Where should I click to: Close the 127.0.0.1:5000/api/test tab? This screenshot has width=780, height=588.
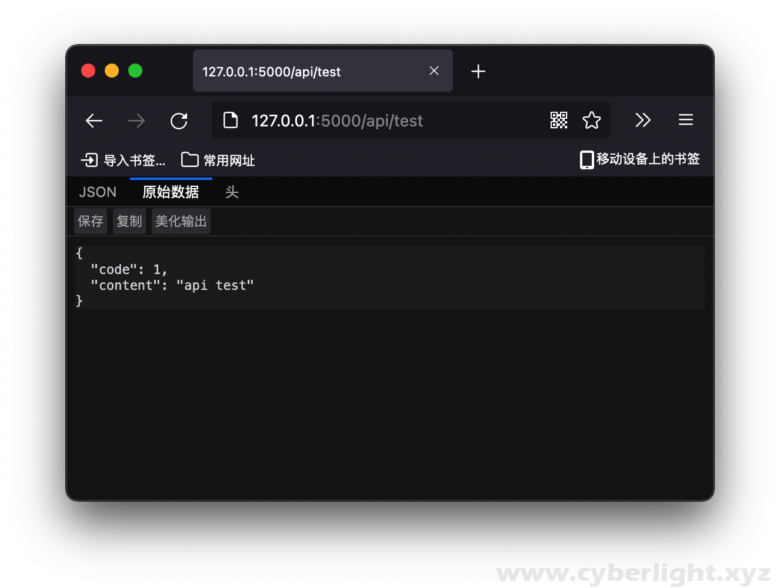point(434,71)
